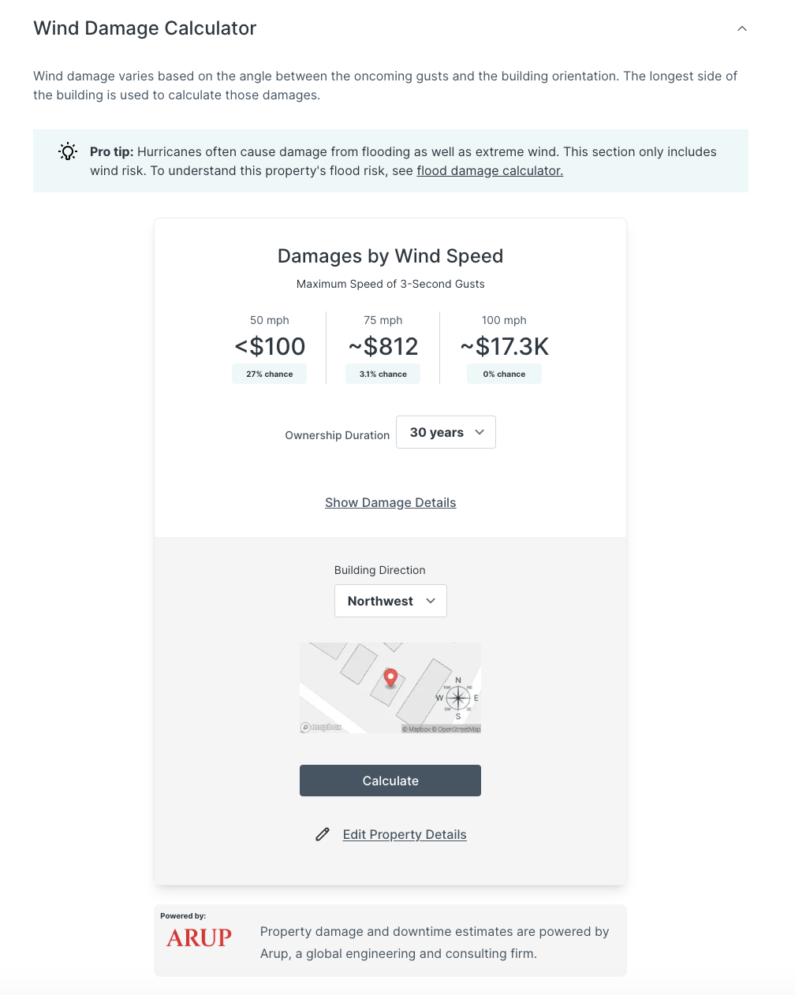This screenshot has height=995, width=795.
Task: Click the 0% chance badge
Action: coord(504,374)
